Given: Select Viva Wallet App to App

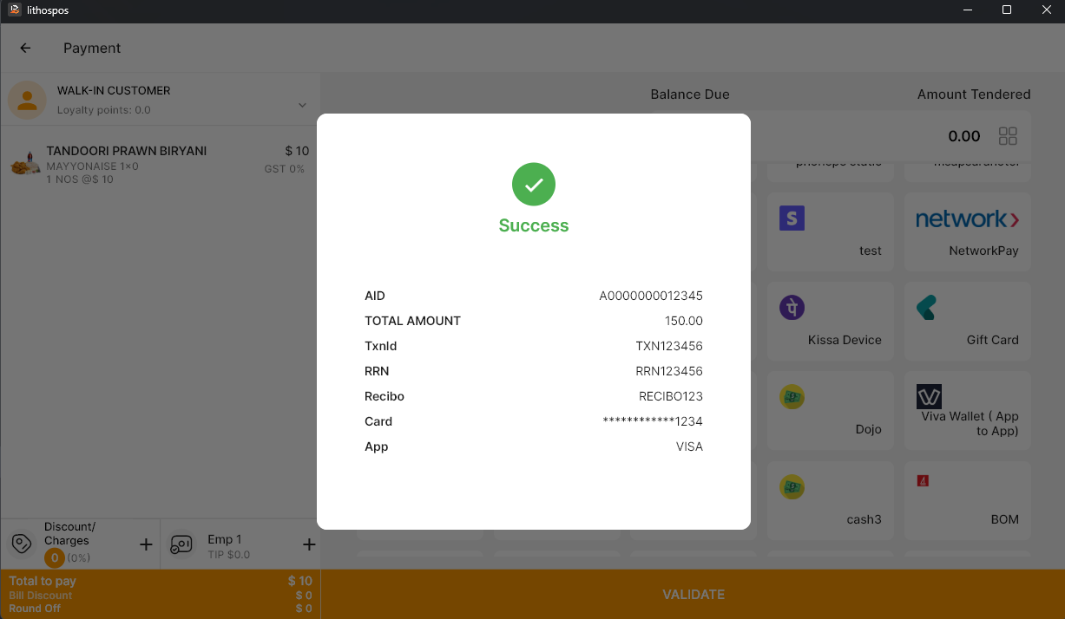Looking at the screenshot, I should (x=967, y=410).
